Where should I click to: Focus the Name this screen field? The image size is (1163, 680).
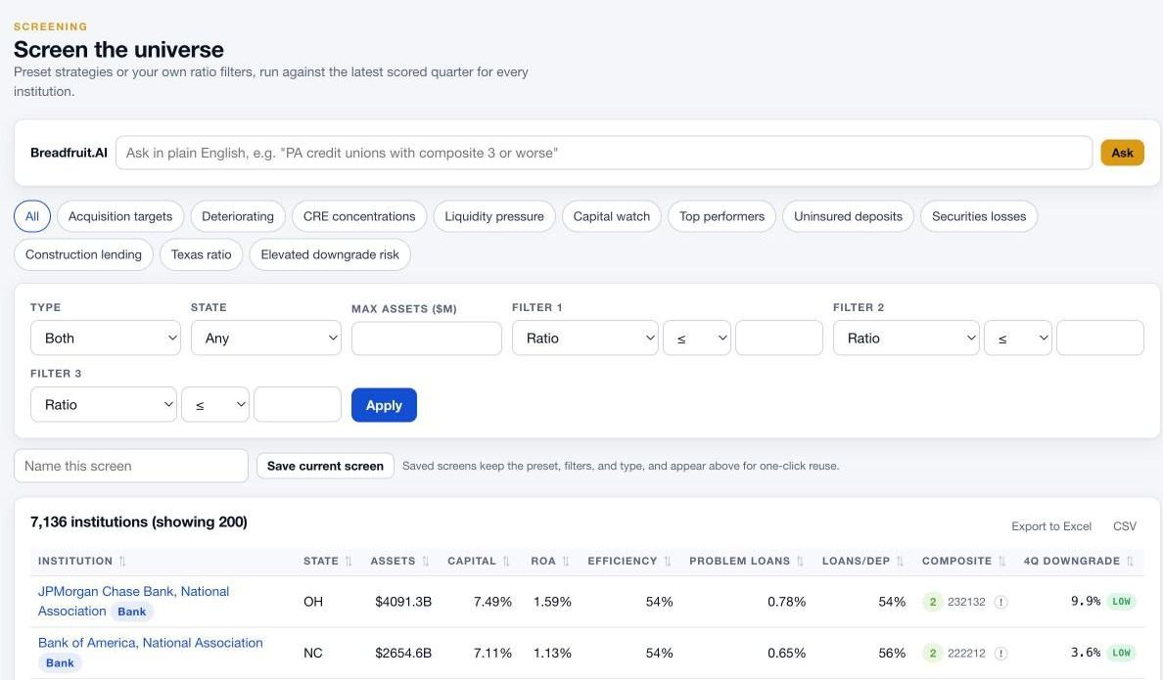click(131, 466)
